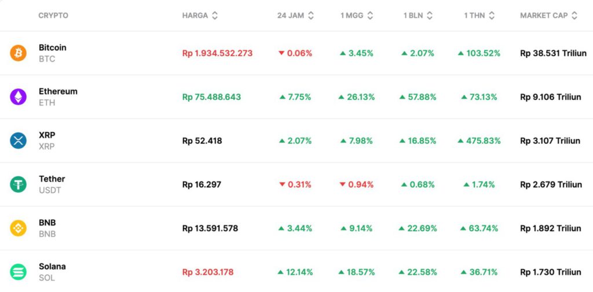Viewport: 593px width, 292px height.
Task: Click the Solana coin icon
Action: click(x=19, y=272)
